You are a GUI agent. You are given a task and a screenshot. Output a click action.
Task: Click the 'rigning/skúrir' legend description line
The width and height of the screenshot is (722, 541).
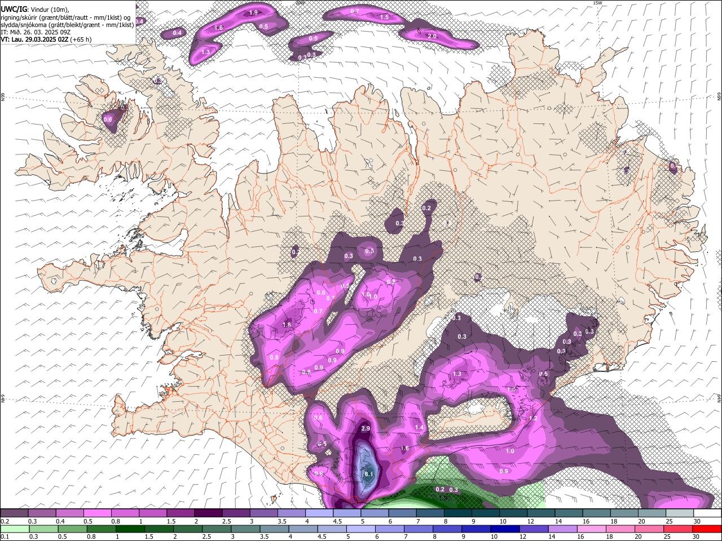pos(65,17)
